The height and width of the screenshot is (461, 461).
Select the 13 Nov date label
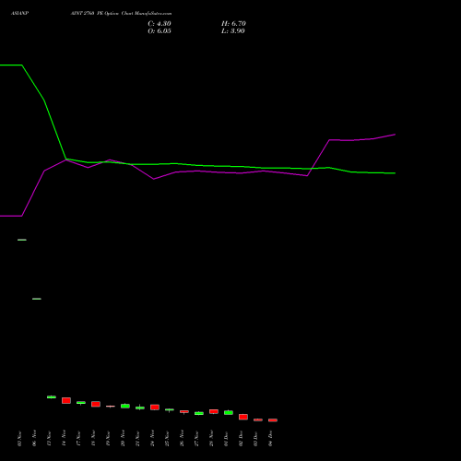tap(50, 438)
